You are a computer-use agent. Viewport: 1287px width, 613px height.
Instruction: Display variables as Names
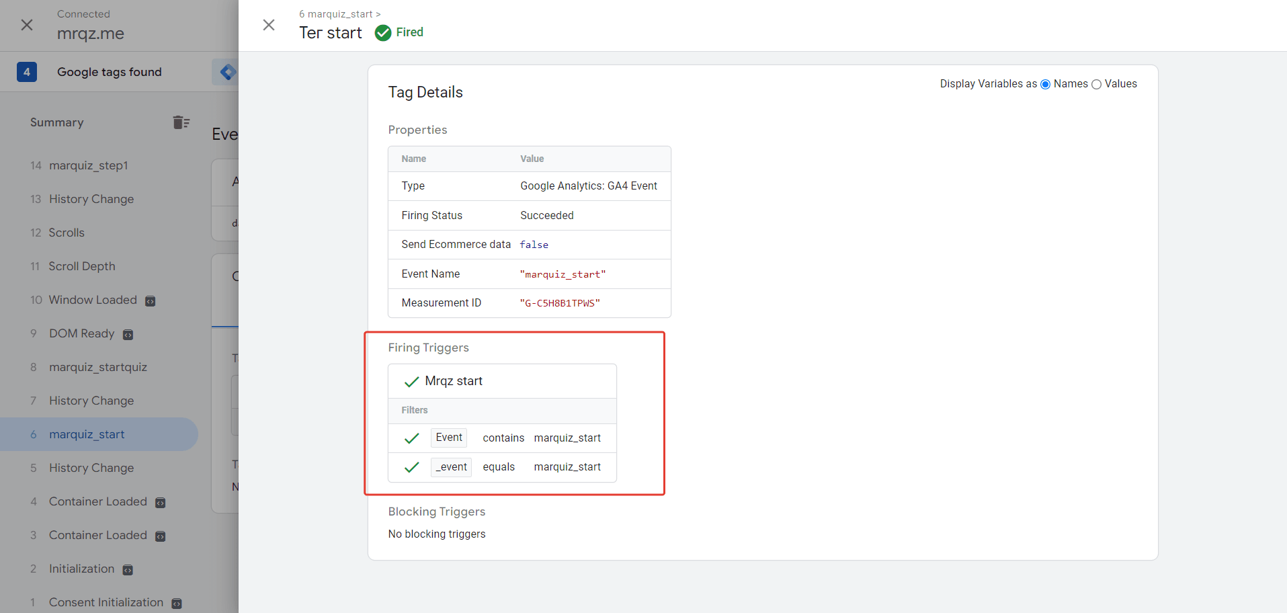click(x=1045, y=84)
